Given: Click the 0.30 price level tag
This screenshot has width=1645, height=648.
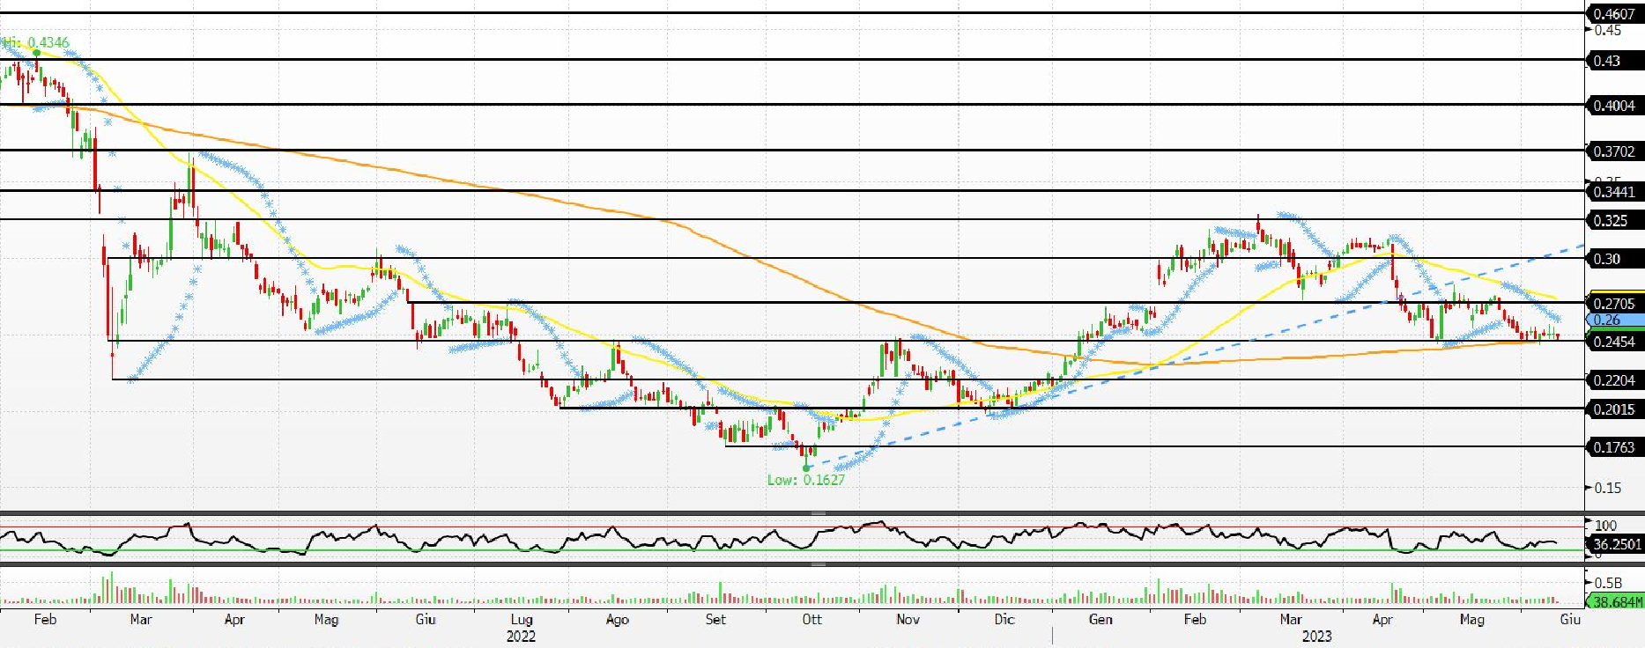Looking at the screenshot, I should tap(1614, 259).
